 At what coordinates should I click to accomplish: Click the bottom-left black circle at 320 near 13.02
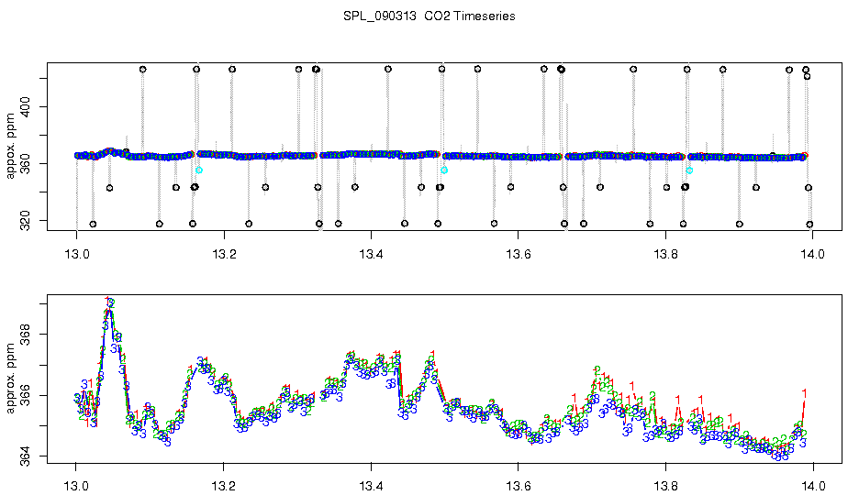coord(93,224)
